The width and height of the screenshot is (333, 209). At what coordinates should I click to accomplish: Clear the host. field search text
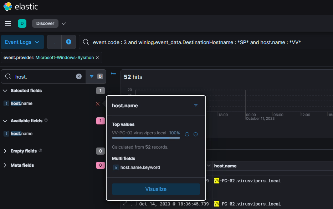[79, 76]
